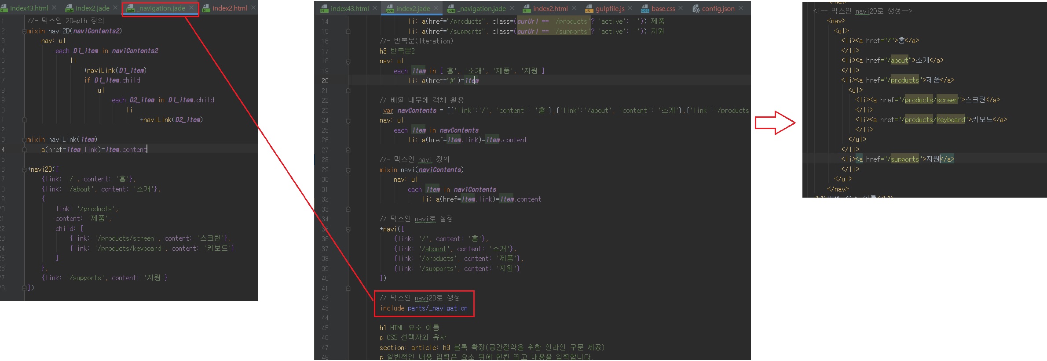Image resolution: width=1047 pixels, height=361 pixels.
Task: Click line number 20 in the gutter
Action: tap(325, 81)
